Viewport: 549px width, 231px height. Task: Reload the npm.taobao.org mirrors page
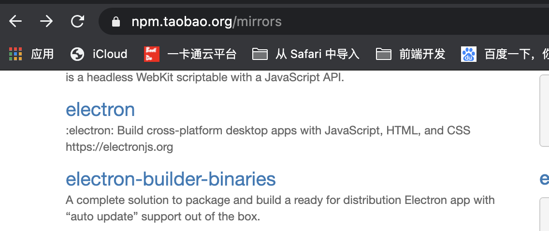pyautogui.click(x=77, y=22)
